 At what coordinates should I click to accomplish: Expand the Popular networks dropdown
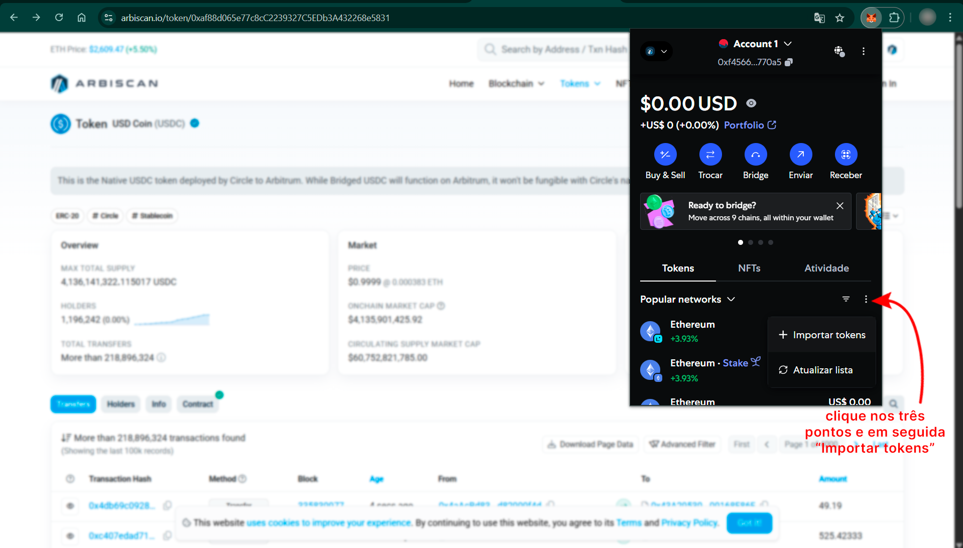(688, 299)
